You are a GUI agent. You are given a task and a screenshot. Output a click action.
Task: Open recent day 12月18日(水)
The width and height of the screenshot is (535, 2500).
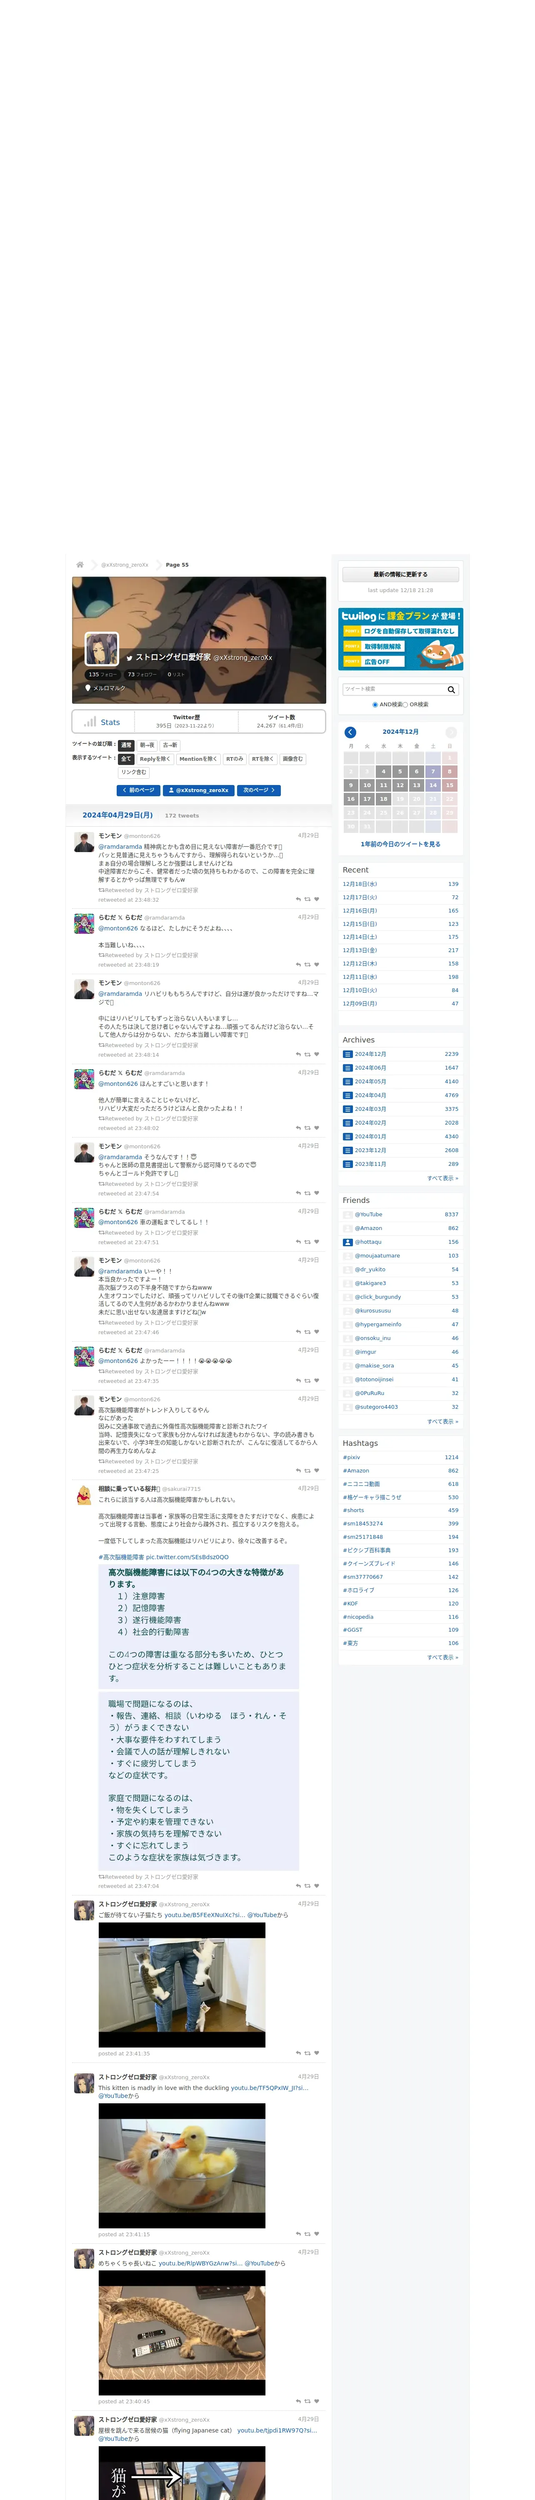359,884
